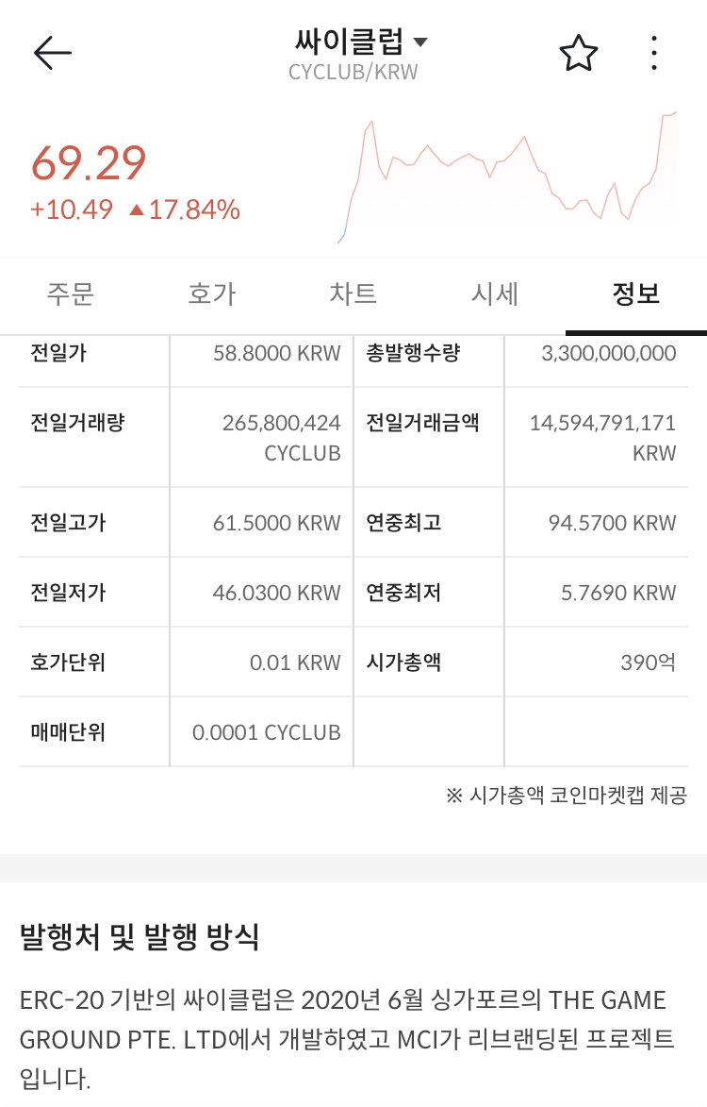
Task: Expand the 싸이클럽 coin selector dropdown
Action: point(420,42)
